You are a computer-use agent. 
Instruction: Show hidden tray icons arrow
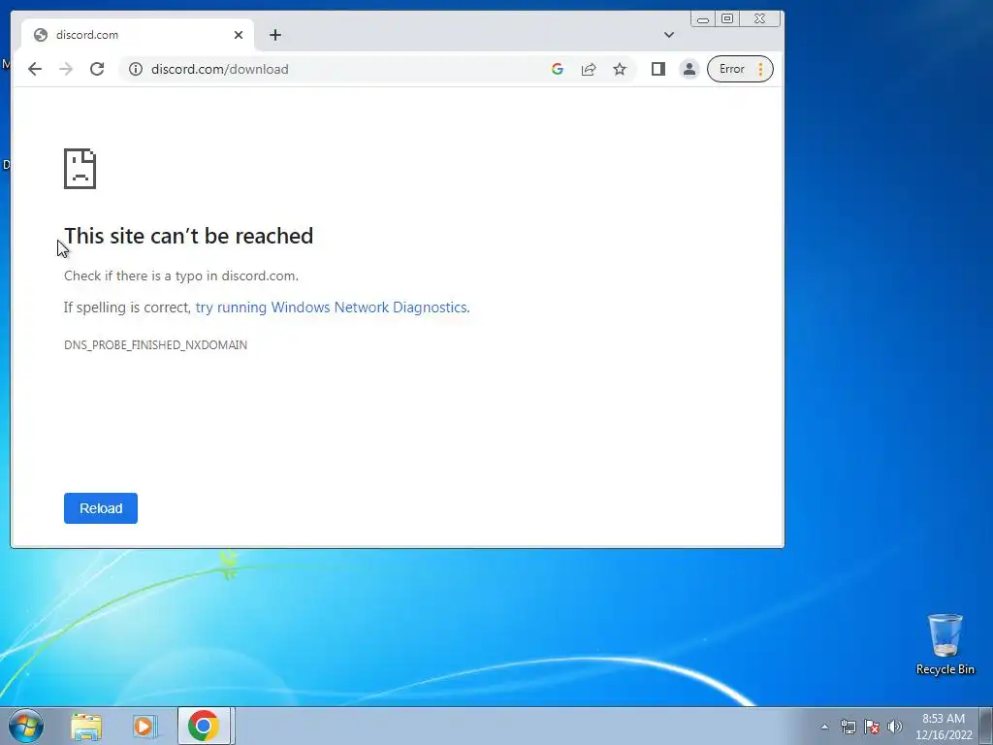click(x=824, y=727)
